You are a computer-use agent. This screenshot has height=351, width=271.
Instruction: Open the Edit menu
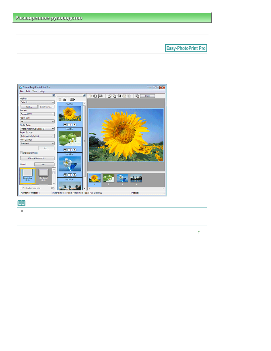click(x=28, y=91)
